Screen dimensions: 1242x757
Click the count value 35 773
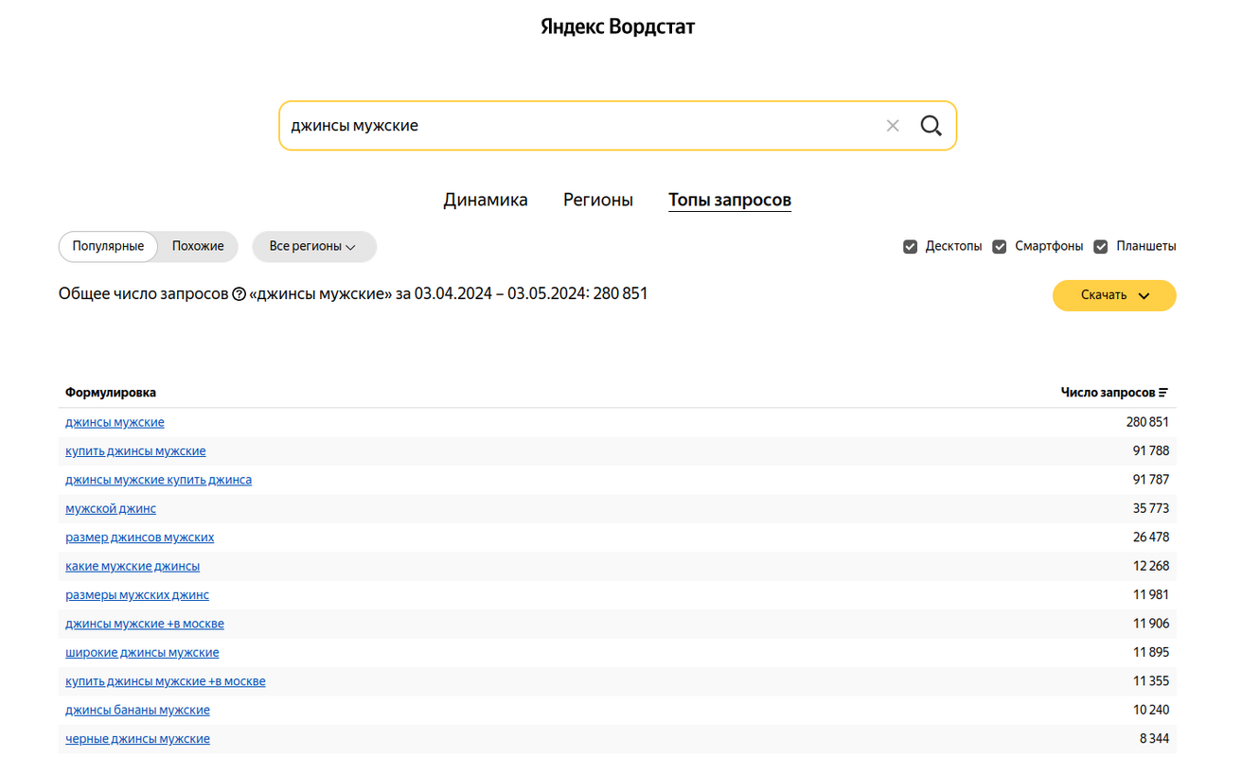[1151, 509]
